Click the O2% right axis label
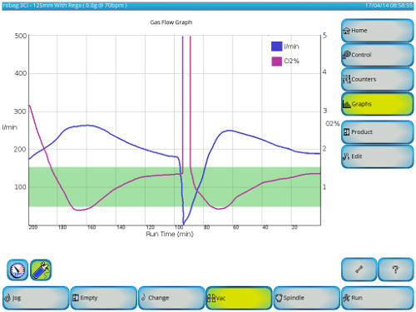 pos(333,123)
